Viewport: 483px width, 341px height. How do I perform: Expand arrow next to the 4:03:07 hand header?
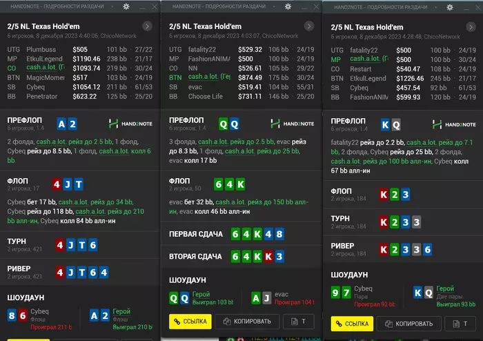[309, 26]
